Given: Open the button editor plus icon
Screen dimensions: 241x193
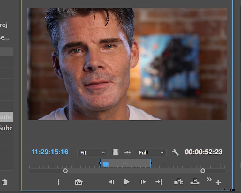Looking at the screenshot, I should (x=218, y=183).
